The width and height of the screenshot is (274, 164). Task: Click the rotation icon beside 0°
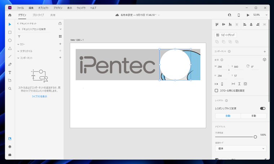248,66
